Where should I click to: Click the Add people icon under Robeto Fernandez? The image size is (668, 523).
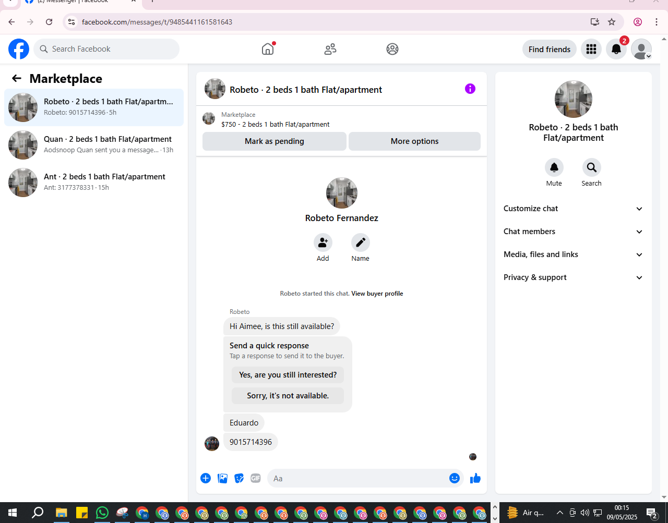pyautogui.click(x=323, y=242)
